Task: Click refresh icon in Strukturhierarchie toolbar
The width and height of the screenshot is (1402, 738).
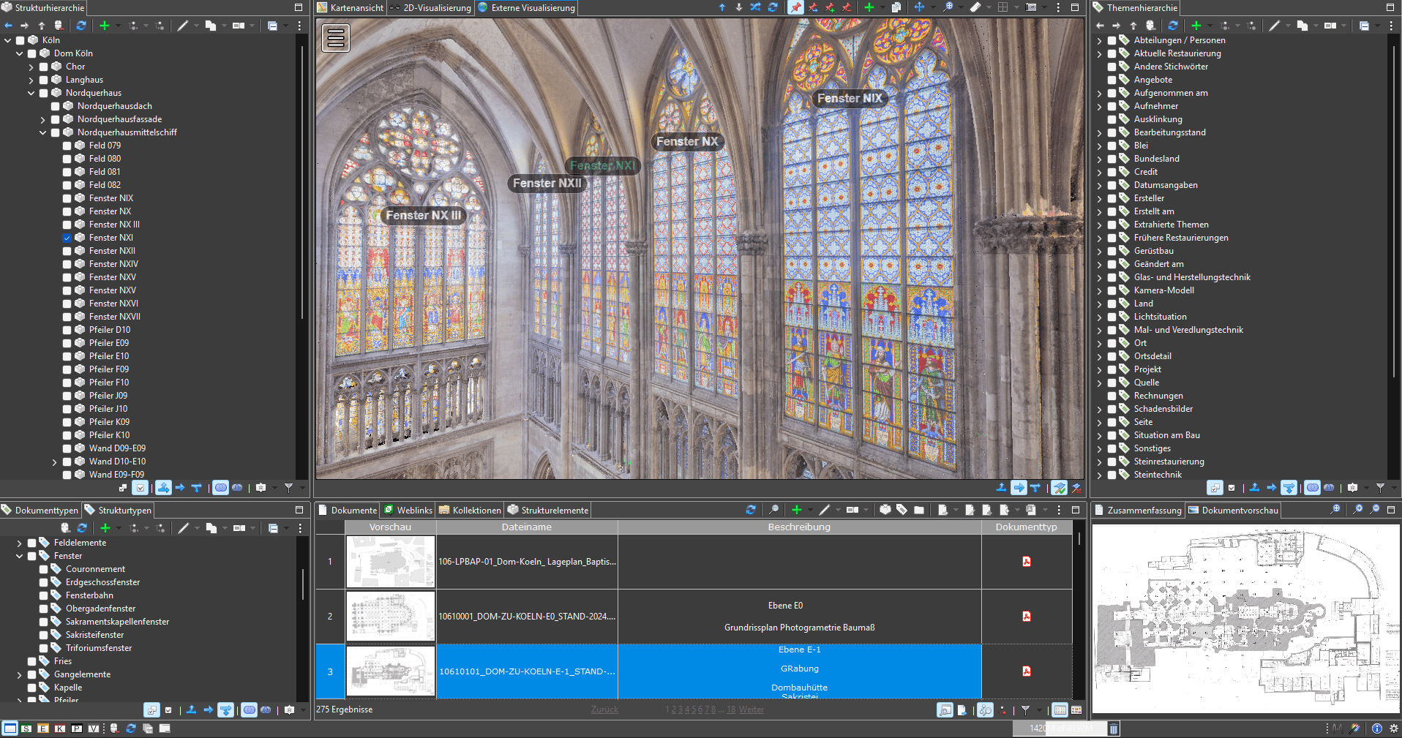Action: (x=81, y=26)
